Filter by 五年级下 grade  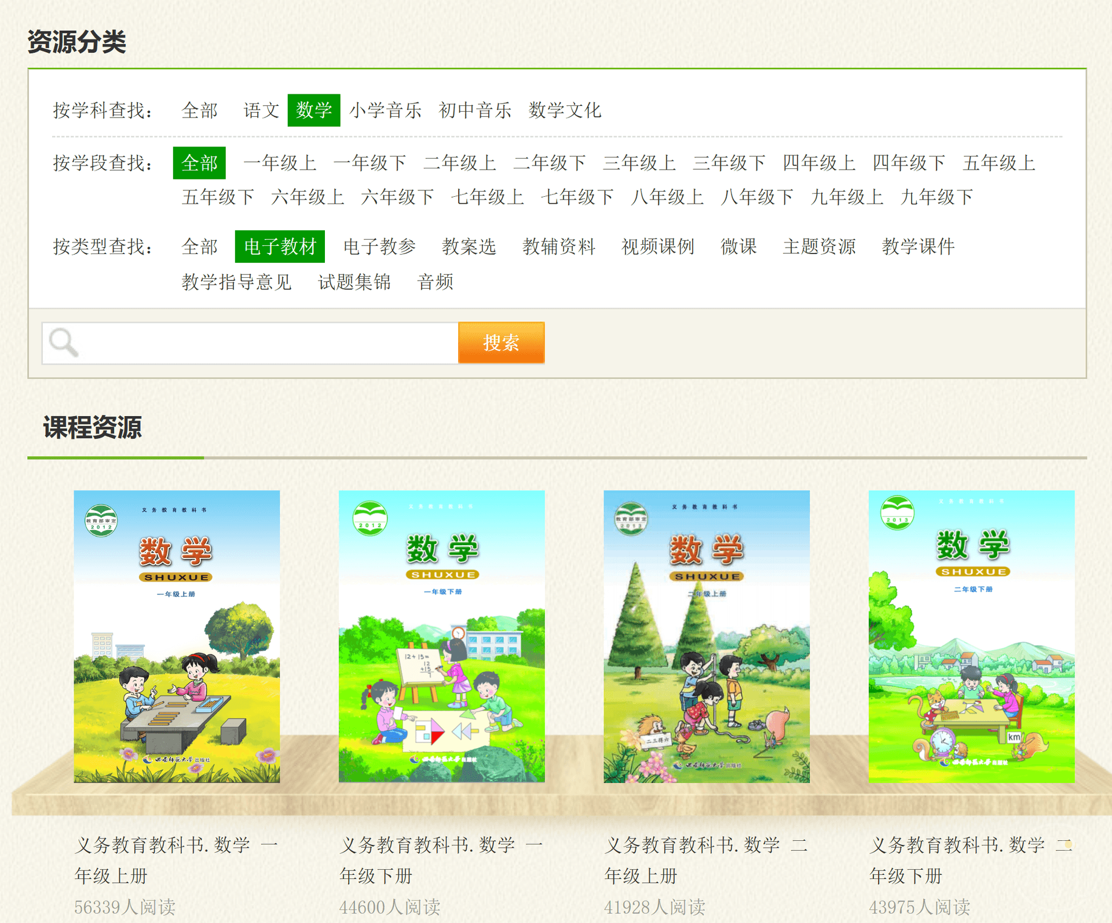(218, 197)
